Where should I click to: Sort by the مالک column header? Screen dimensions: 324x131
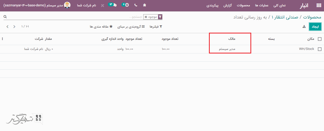pyautogui.click(x=232, y=39)
